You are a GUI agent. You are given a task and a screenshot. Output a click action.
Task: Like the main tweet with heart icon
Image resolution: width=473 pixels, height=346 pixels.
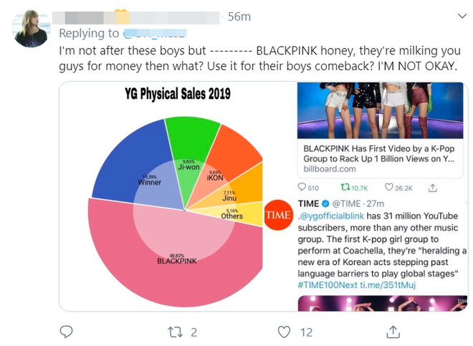[x=284, y=332]
